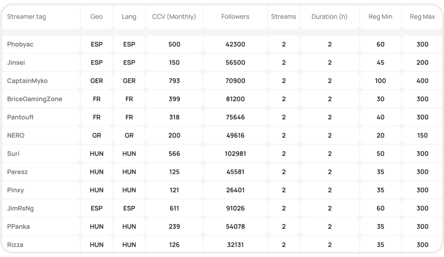Screen dimensions: 444x257
Task: Select the CaptainMyko streamer name
Action: tap(27, 81)
